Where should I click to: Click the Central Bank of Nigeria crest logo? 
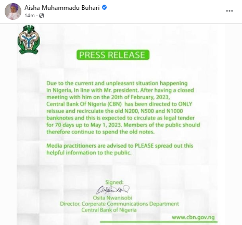click(x=29, y=39)
